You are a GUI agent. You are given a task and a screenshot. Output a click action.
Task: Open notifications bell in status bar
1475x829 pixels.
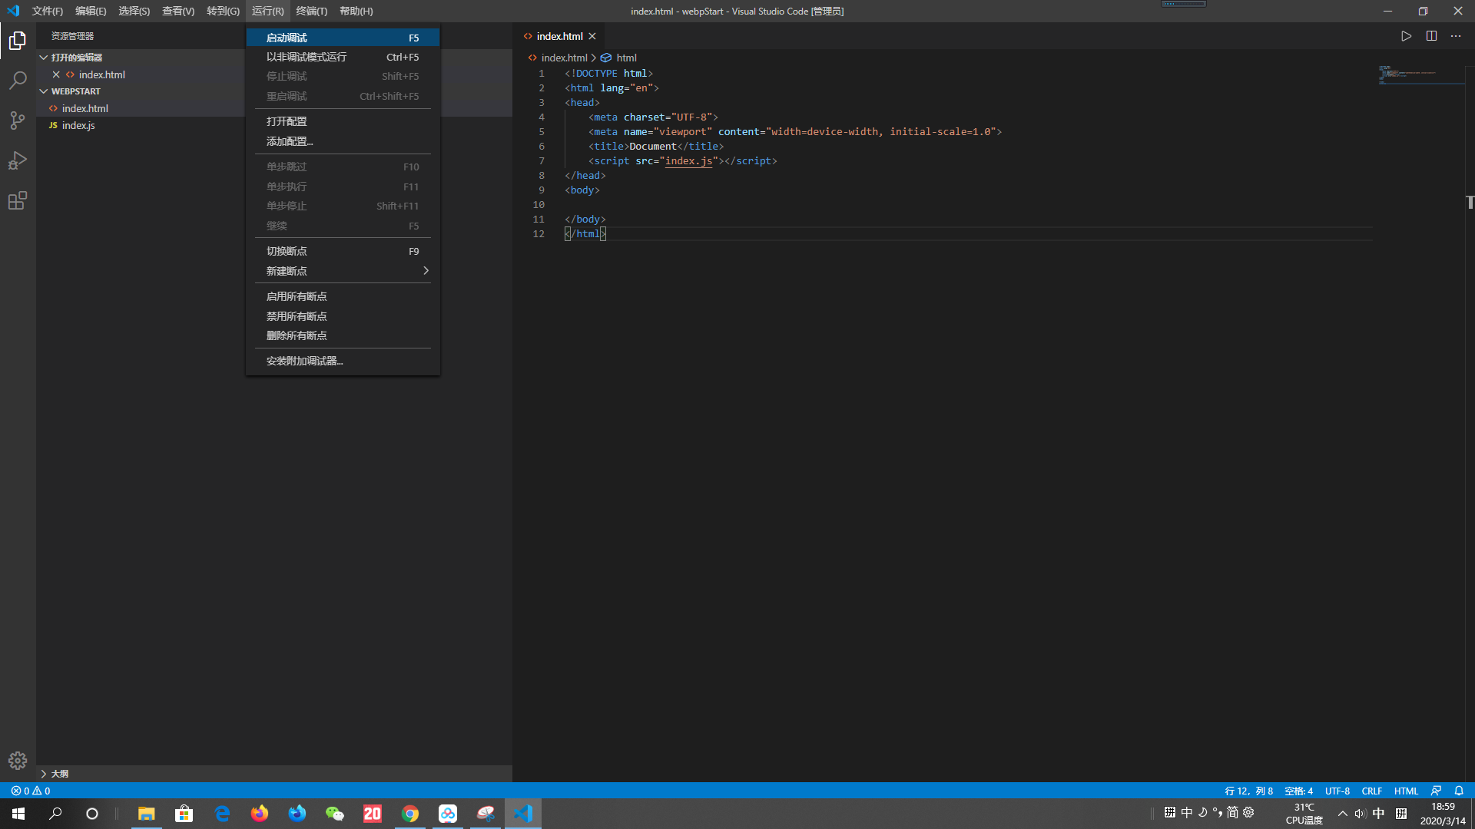tap(1459, 791)
